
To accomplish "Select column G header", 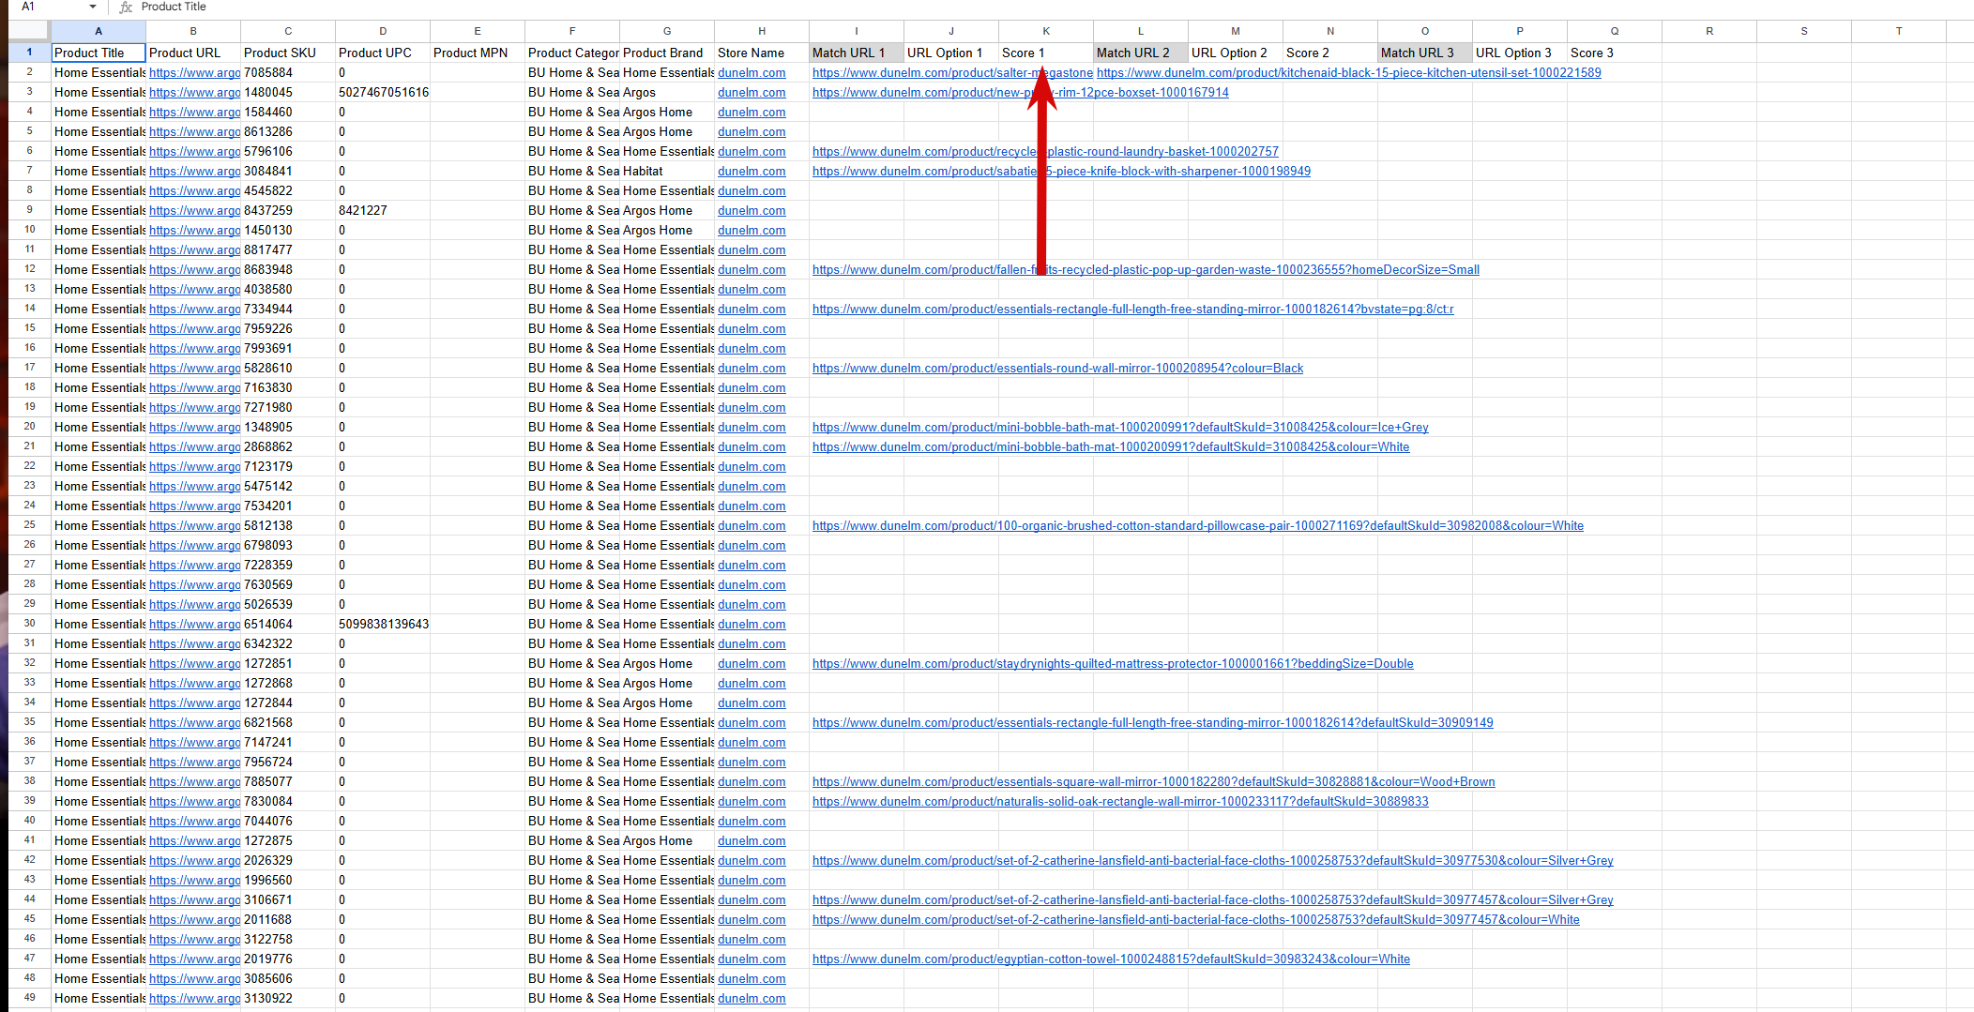I will [667, 31].
